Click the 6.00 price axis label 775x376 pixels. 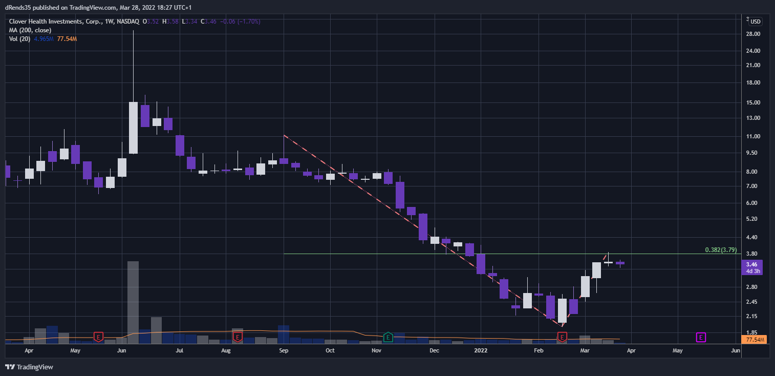click(x=752, y=203)
